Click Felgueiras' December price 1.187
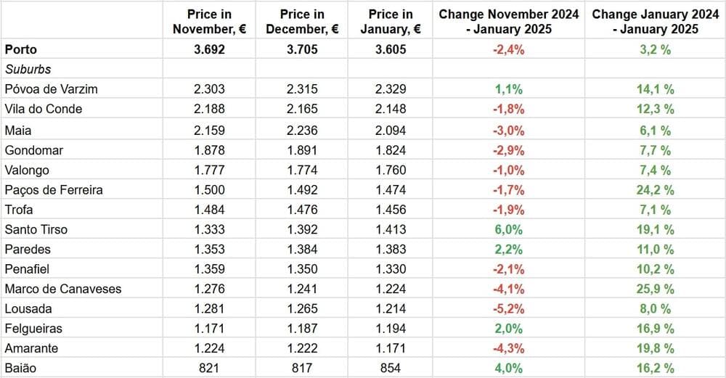This screenshot has height=378, width=726. 302,329
